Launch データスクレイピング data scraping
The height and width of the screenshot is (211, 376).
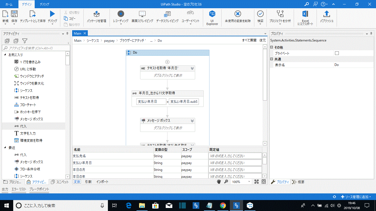167,14
